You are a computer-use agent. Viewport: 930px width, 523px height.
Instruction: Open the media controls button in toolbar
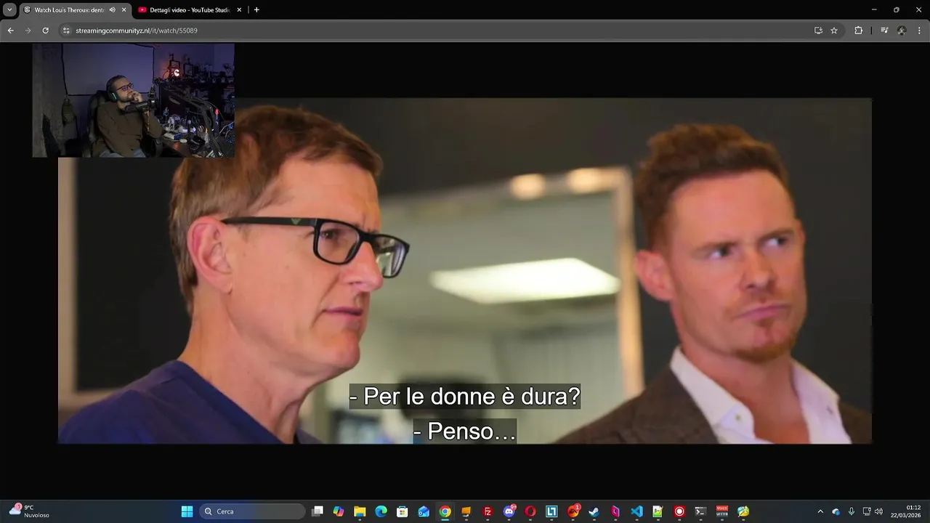[x=884, y=31]
